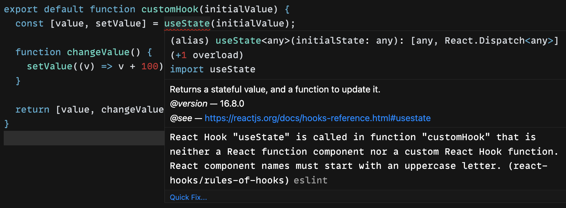Click setValue inside the destructured array
Viewport: 566px width, 208px height.
pos(118,23)
